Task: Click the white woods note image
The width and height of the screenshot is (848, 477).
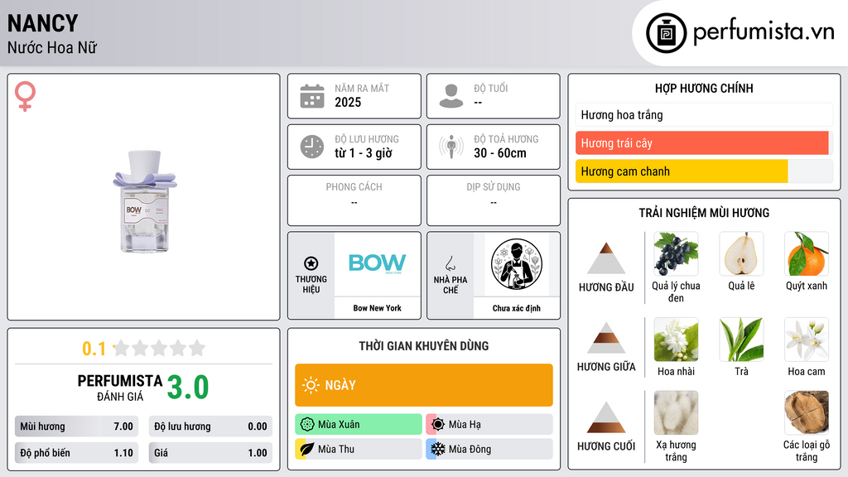Action: [x=807, y=412]
